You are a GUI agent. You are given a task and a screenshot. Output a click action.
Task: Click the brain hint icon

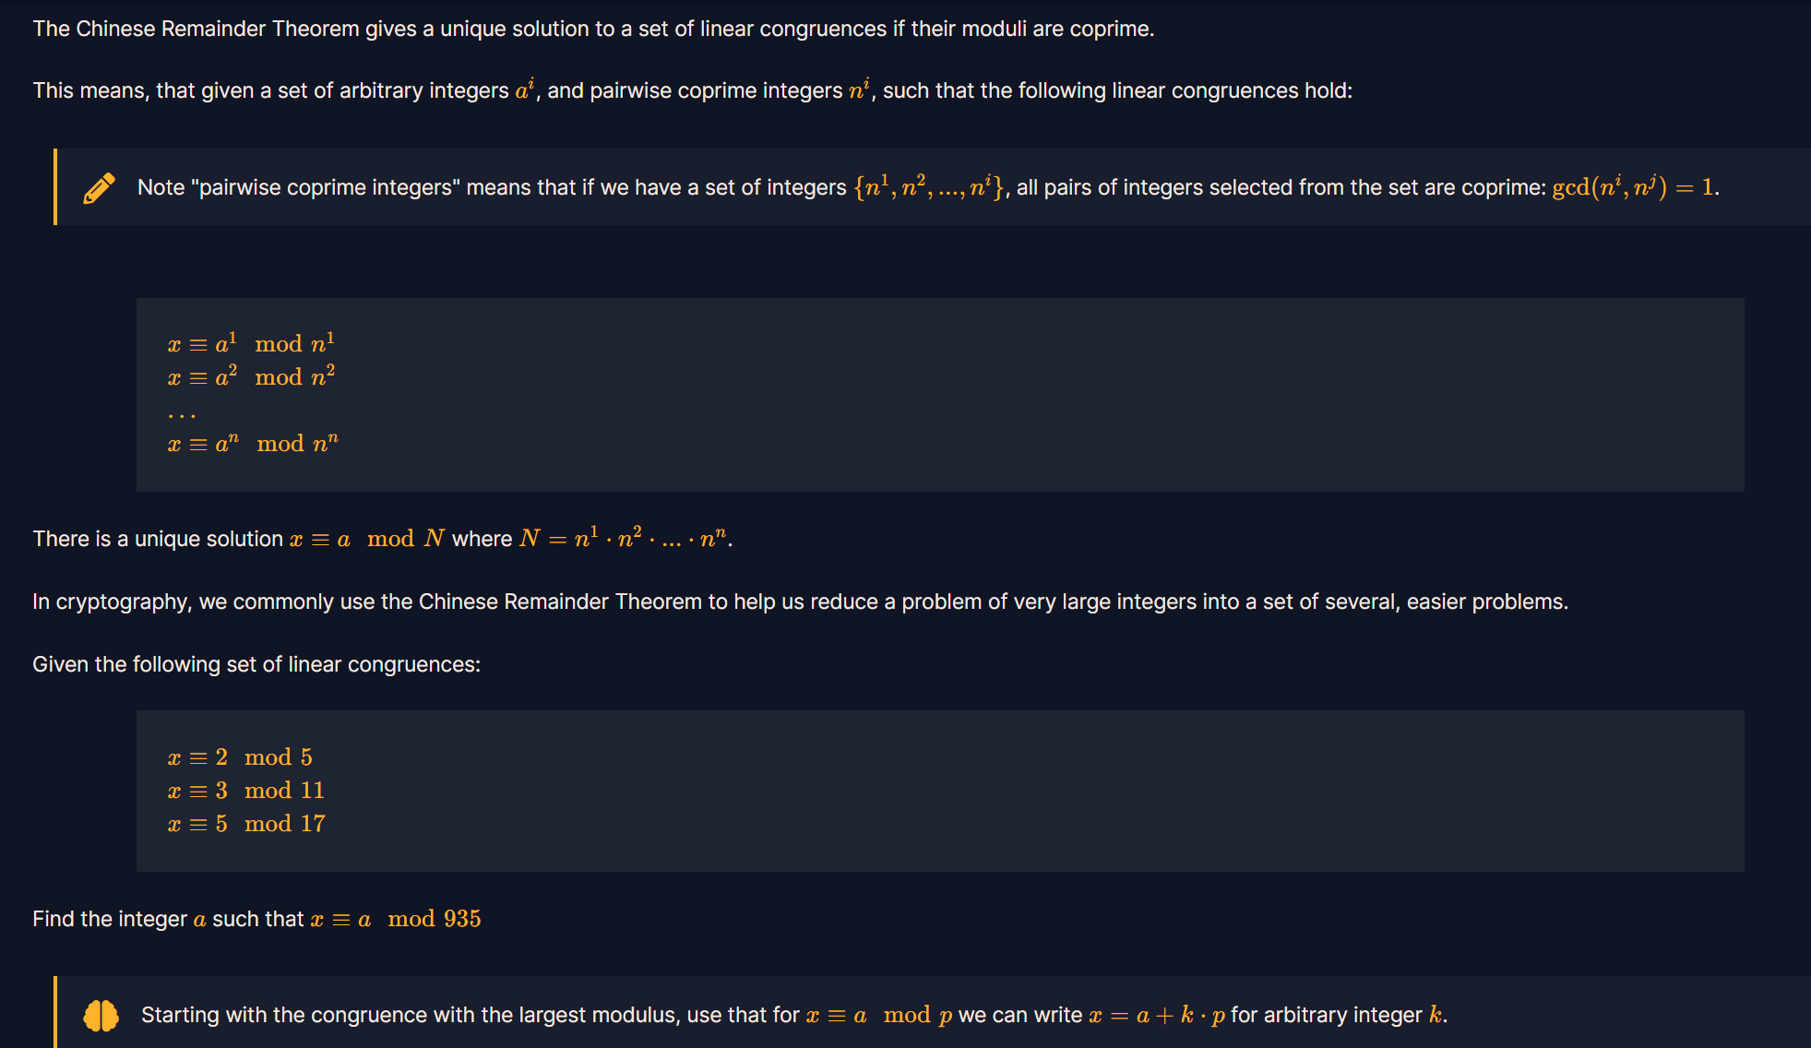[x=101, y=1016]
